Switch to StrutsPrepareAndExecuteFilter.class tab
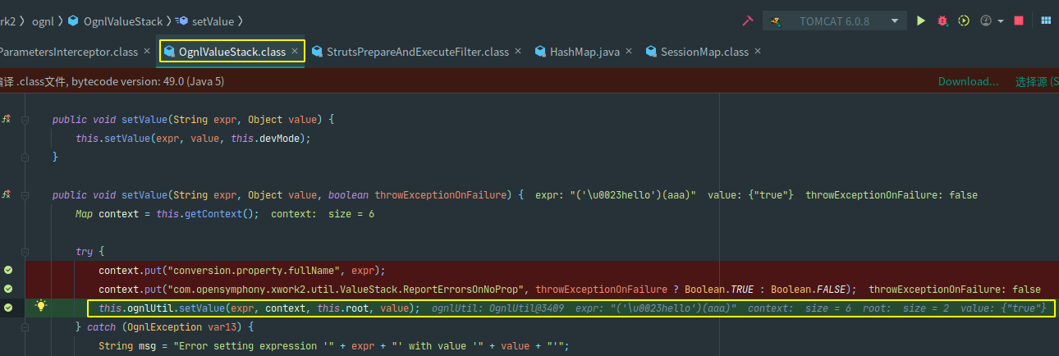Image resolution: width=1059 pixels, height=356 pixels. click(x=417, y=52)
